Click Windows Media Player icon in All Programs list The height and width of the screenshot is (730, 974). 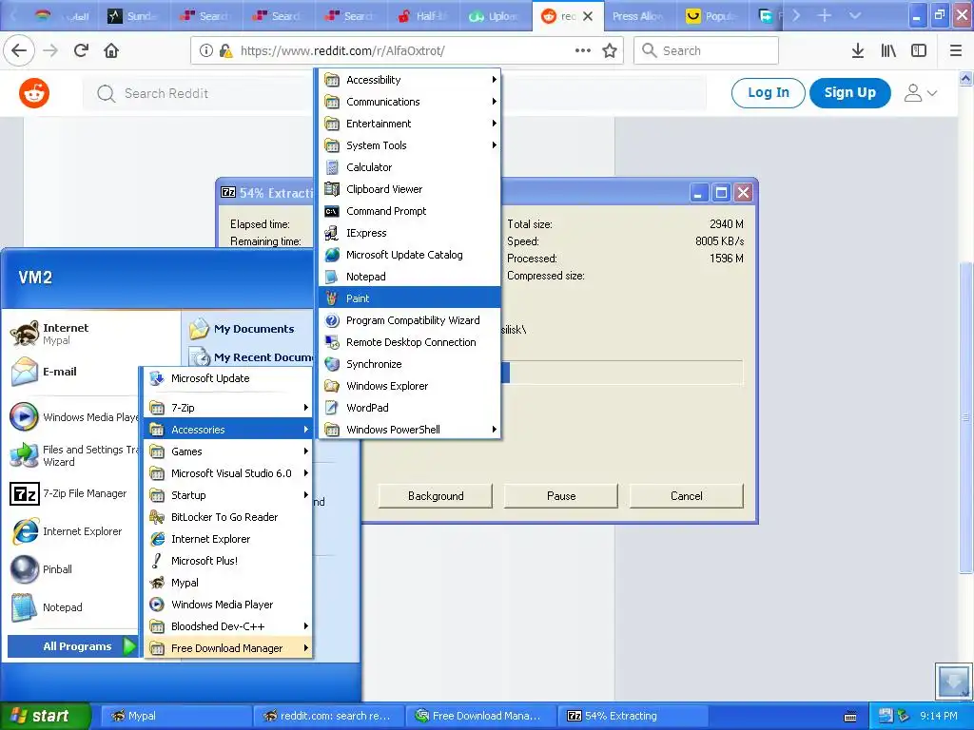(157, 604)
